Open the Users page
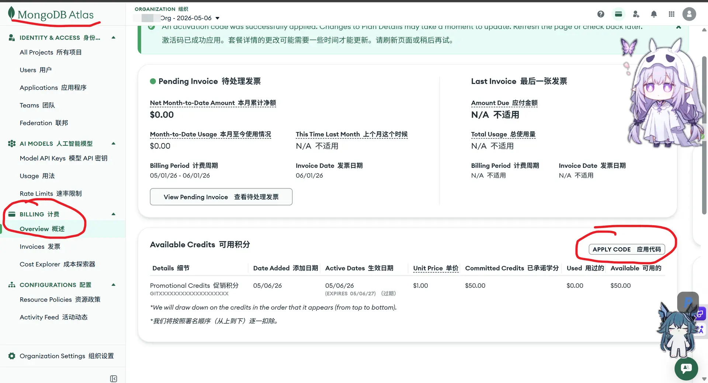The height and width of the screenshot is (383, 708). click(x=35, y=70)
